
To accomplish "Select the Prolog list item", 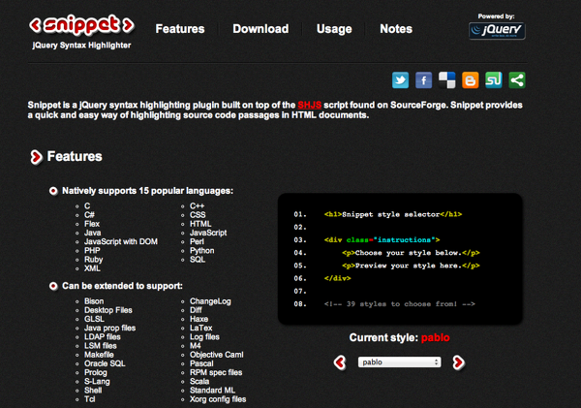I will tap(96, 373).
